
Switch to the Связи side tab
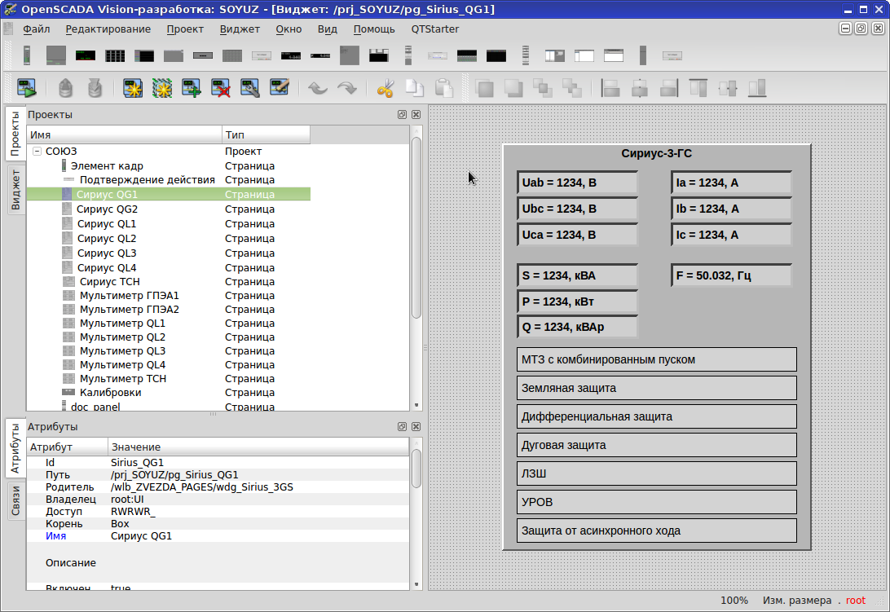click(15, 501)
